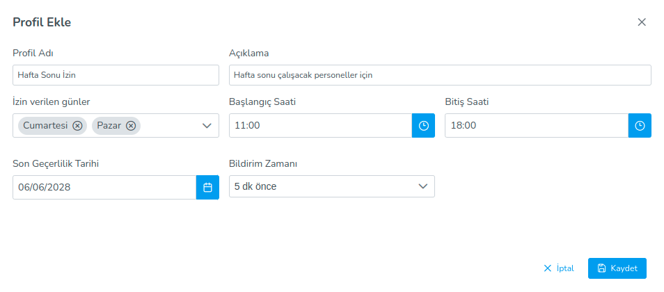Viewport: 664px width, 292px height.
Task: Remove the Pazar day chip
Action: tap(130, 126)
